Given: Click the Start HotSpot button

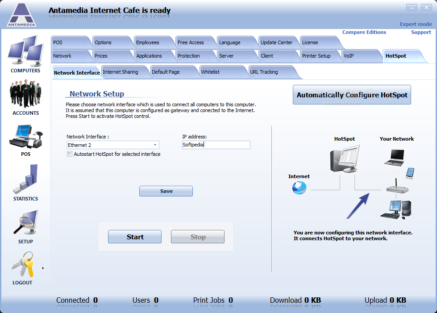Looking at the screenshot, I should [135, 237].
